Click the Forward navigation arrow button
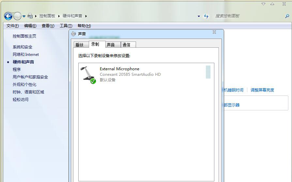This screenshot has width=292, height=182. click(17, 16)
